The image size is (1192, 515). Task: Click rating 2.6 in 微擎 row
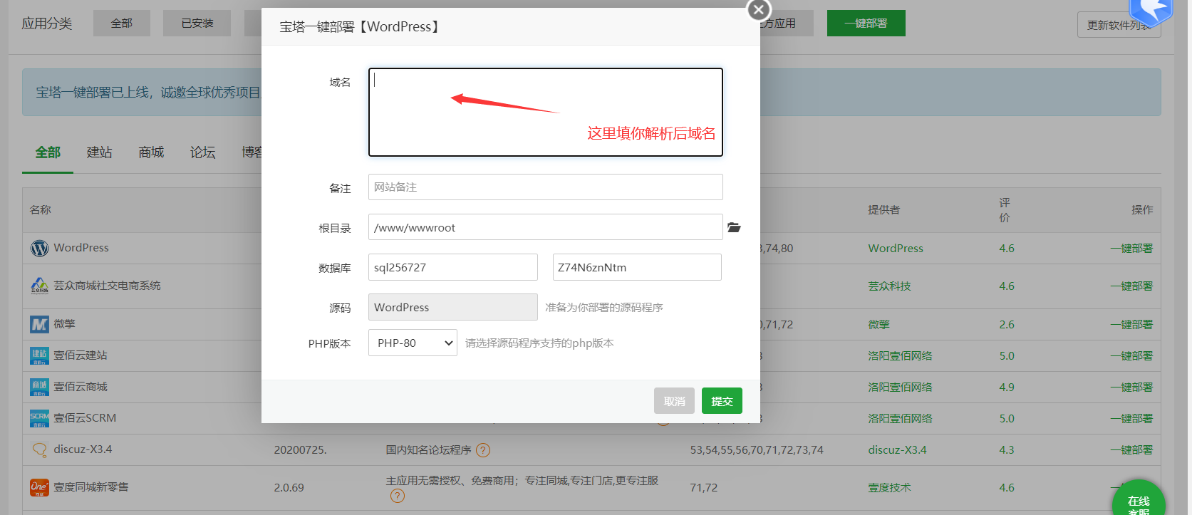(1007, 325)
